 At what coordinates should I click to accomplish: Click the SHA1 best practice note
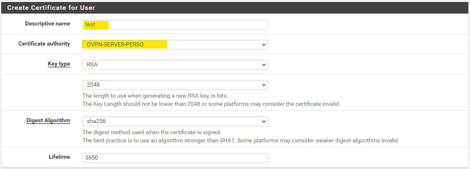240,140
